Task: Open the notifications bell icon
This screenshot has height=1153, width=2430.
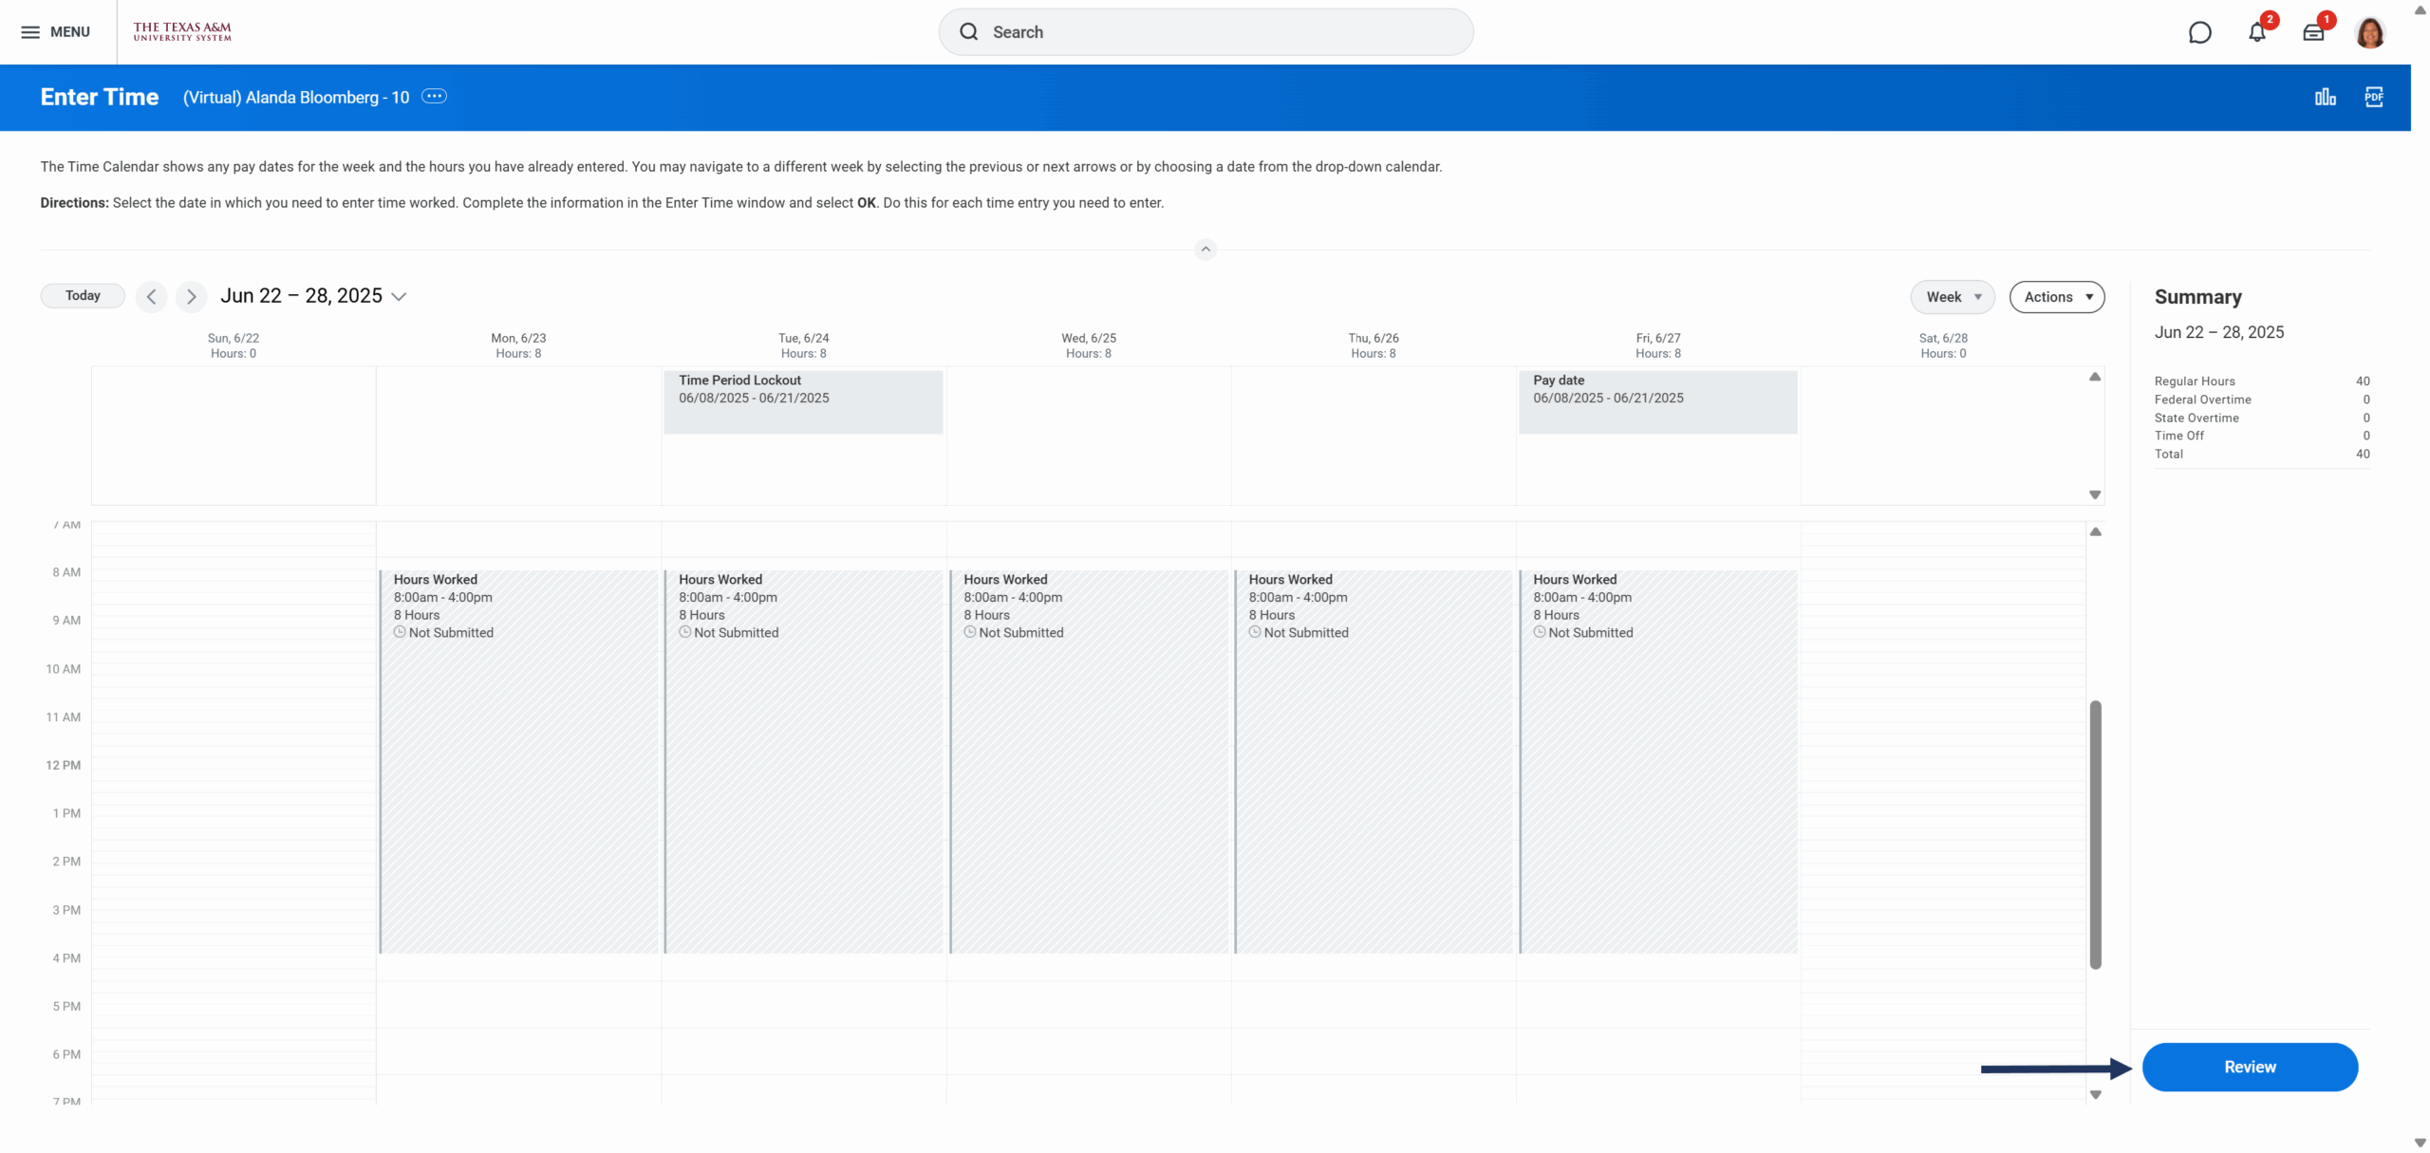Action: 2256,32
